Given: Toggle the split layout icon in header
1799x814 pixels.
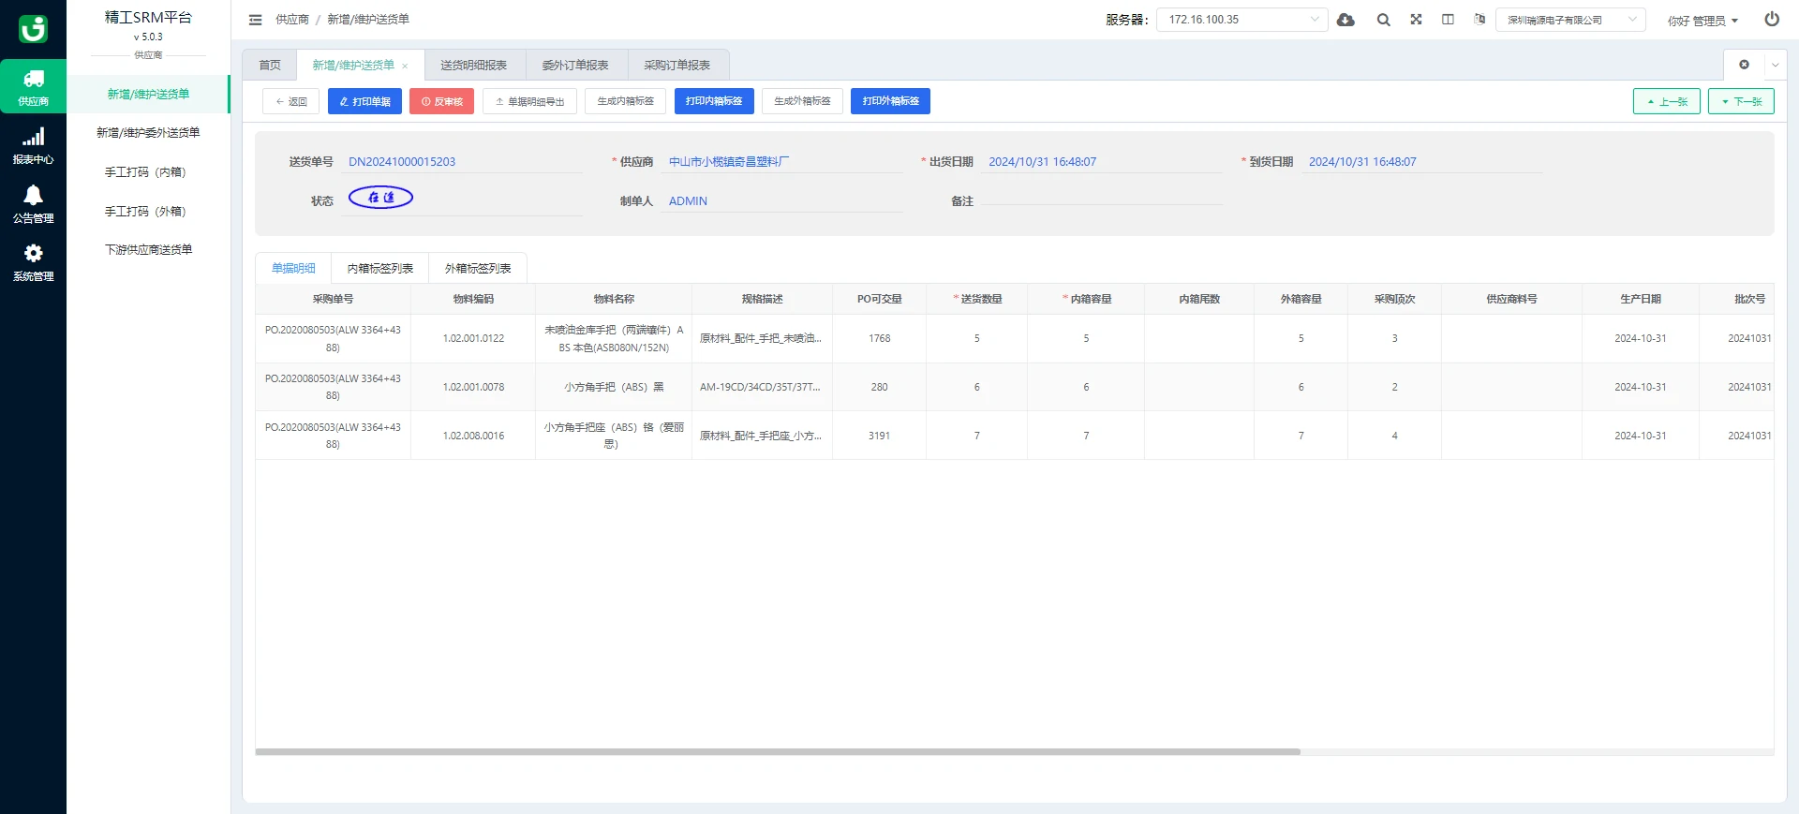Looking at the screenshot, I should click(1448, 20).
